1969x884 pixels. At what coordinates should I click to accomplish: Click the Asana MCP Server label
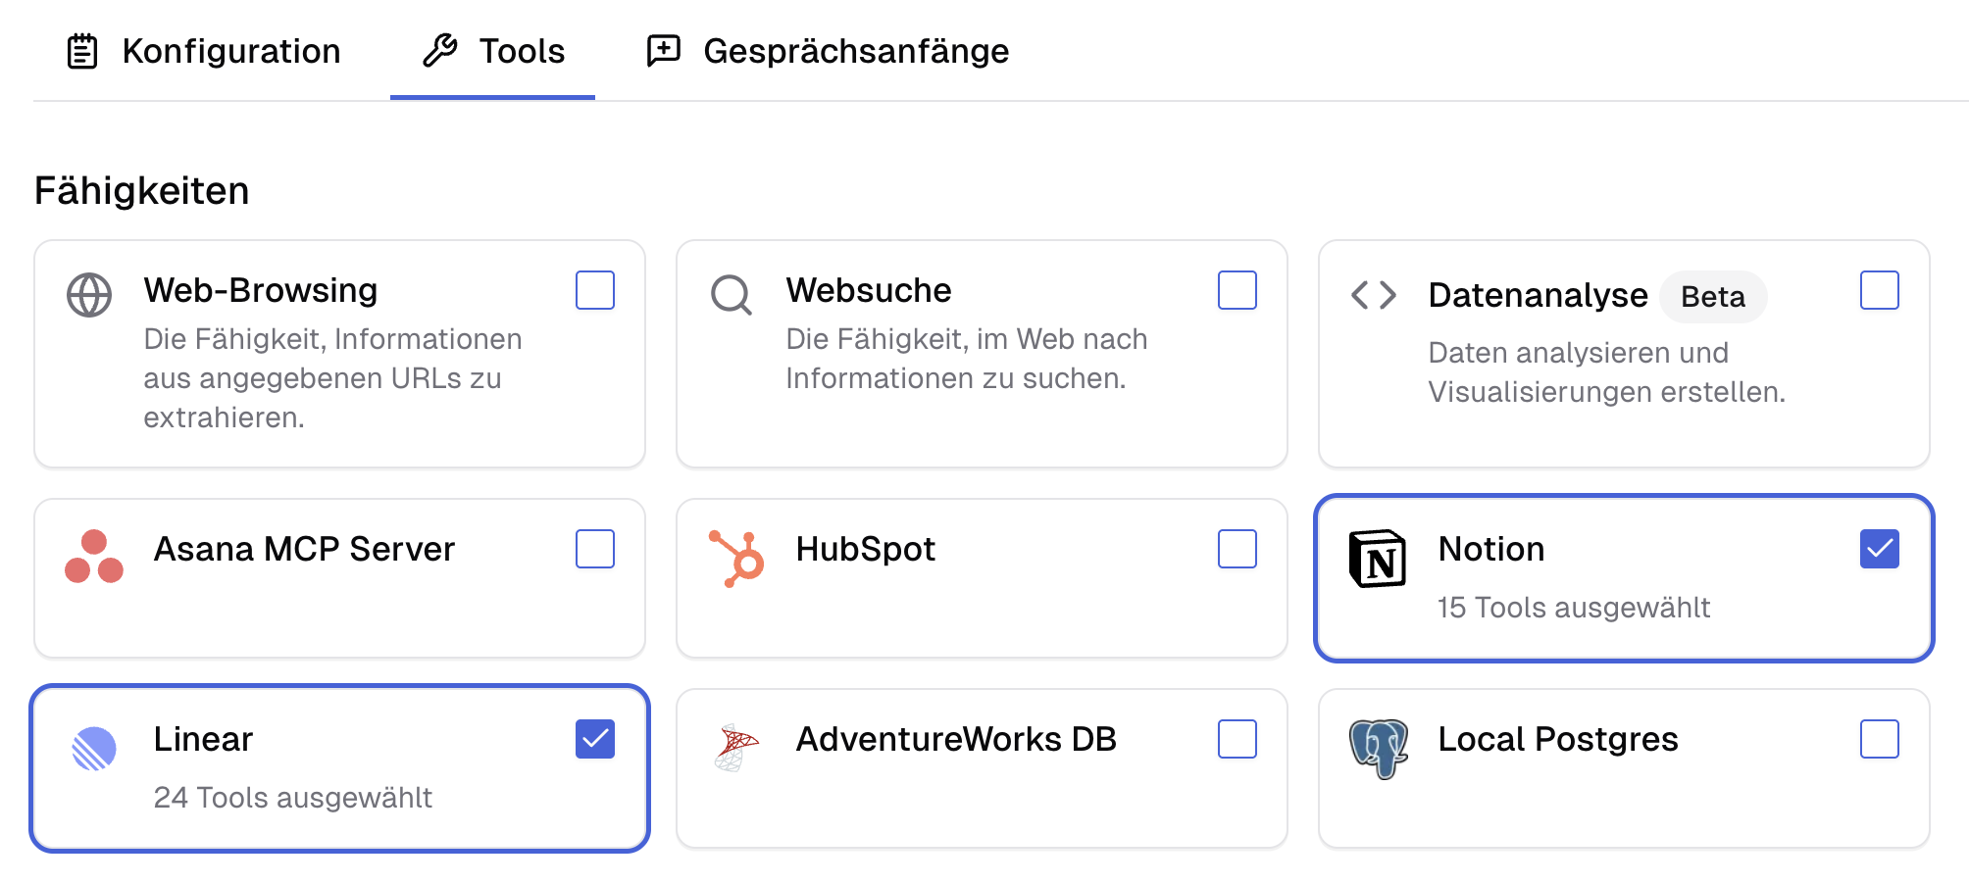click(x=304, y=549)
